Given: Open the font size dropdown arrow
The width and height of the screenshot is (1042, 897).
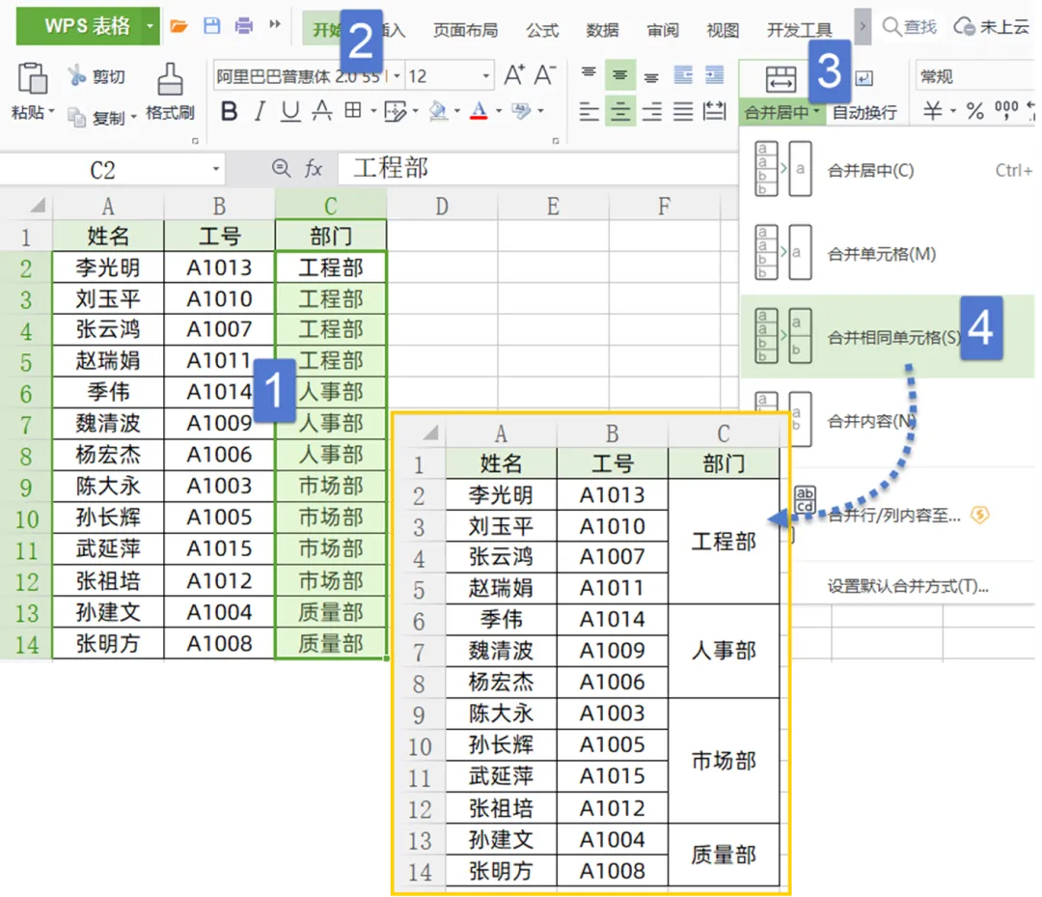Looking at the screenshot, I should 485,76.
